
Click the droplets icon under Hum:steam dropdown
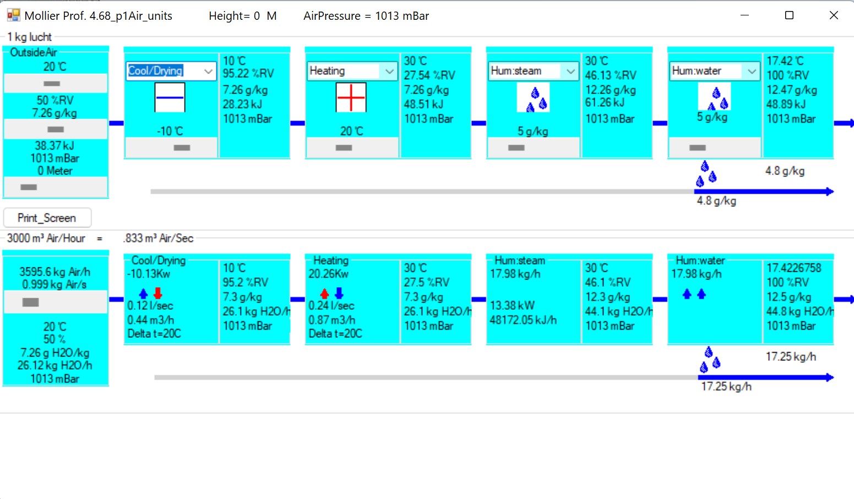coord(532,98)
